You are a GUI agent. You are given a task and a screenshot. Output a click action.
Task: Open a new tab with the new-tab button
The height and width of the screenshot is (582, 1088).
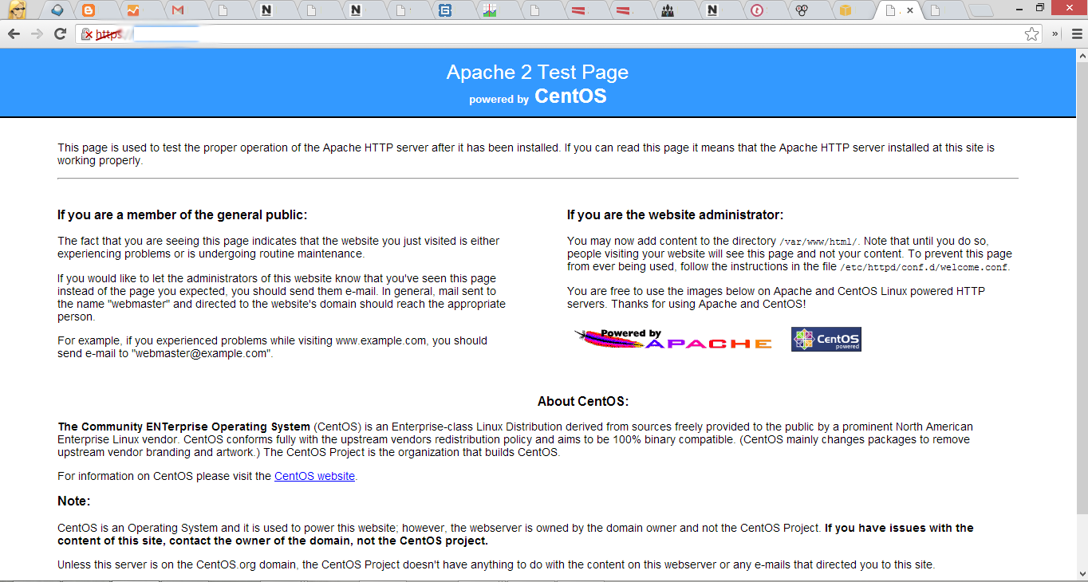pos(981,11)
